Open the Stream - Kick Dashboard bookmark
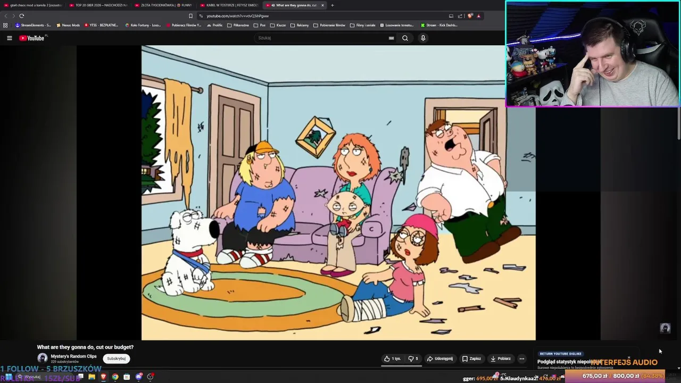The image size is (681, 383). [x=439, y=25]
